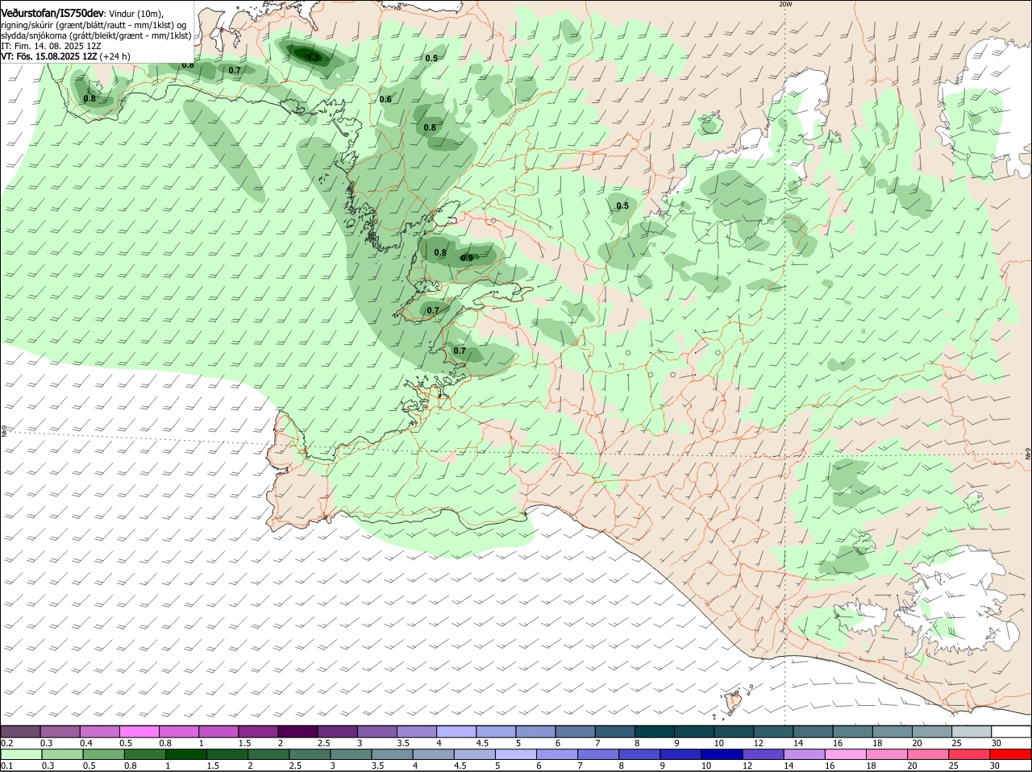
Task: Select the bright red 30 swatch in rain scale
Action: [1010, 755]
